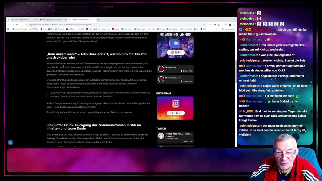Open the SPORT1 bookmark
The height and width of the screenshot is (181, 322).
tap(80, 29)
